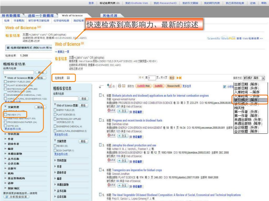Switch to 所有数据库 tab

click(x=11, y=15)
